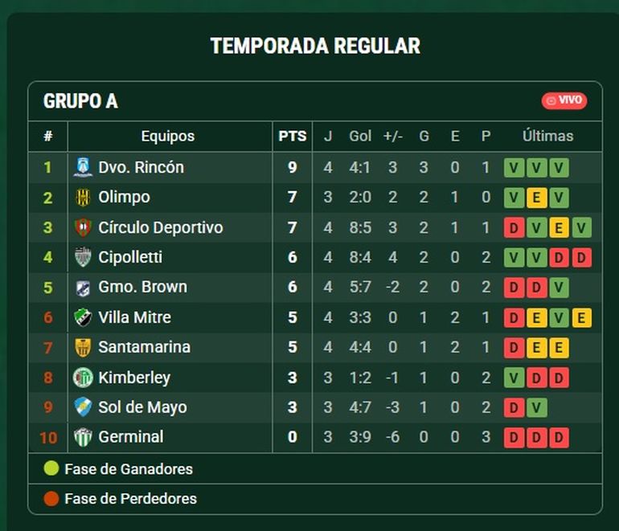This screenshot has height=531, width=619.
Task: Click the Equipos column header
Action: click(x=167, y=137)
